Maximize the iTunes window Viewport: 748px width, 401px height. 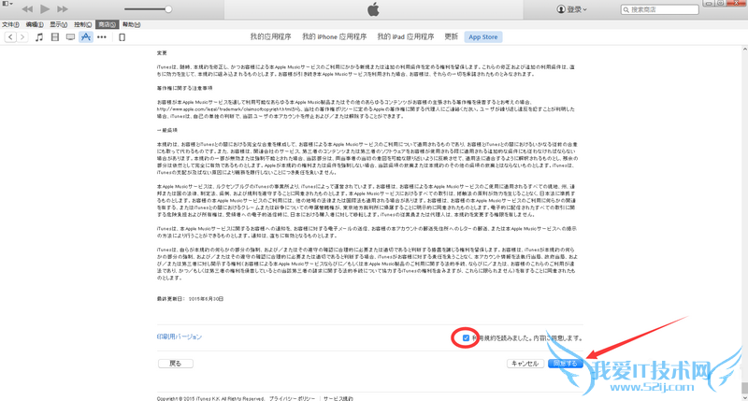pos(720,3)
